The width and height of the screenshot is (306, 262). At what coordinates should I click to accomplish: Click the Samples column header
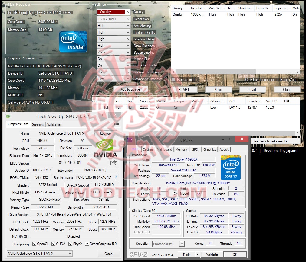pyautogui.click(x=254, y=101)
